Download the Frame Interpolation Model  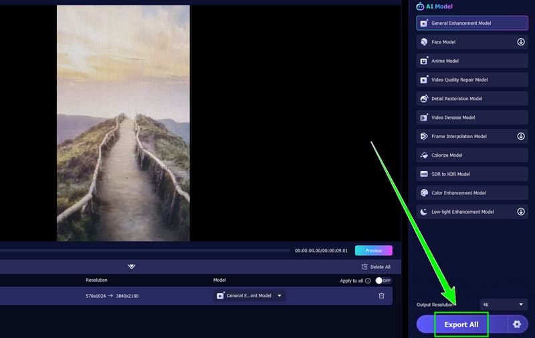(521, 136)
